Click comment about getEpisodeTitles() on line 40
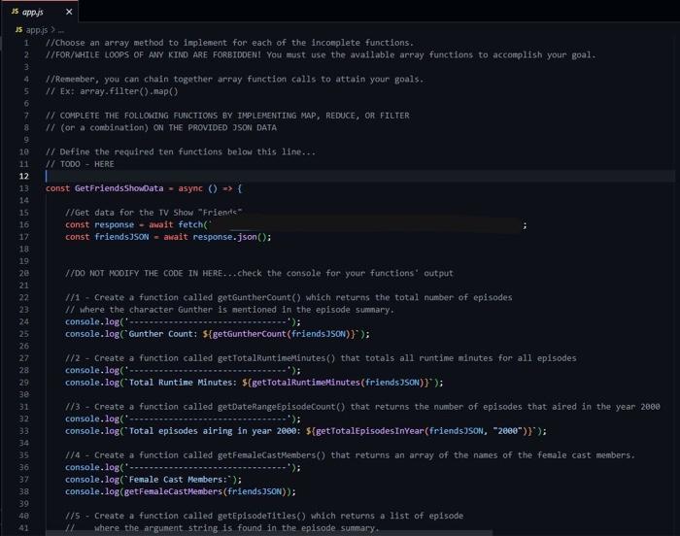This screenshot has height=536, width=680. click(x=264, y=516)
